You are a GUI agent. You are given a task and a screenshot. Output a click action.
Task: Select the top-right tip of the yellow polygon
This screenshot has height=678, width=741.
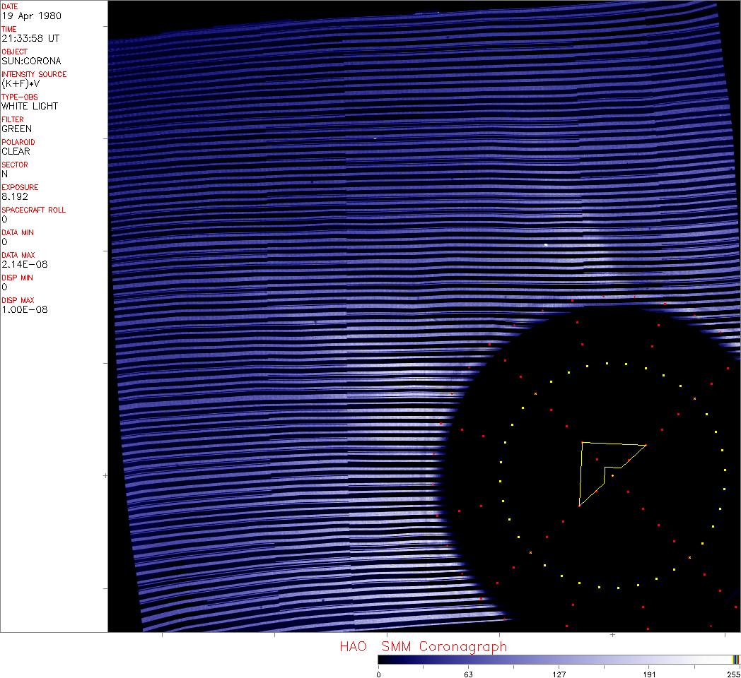646,445
